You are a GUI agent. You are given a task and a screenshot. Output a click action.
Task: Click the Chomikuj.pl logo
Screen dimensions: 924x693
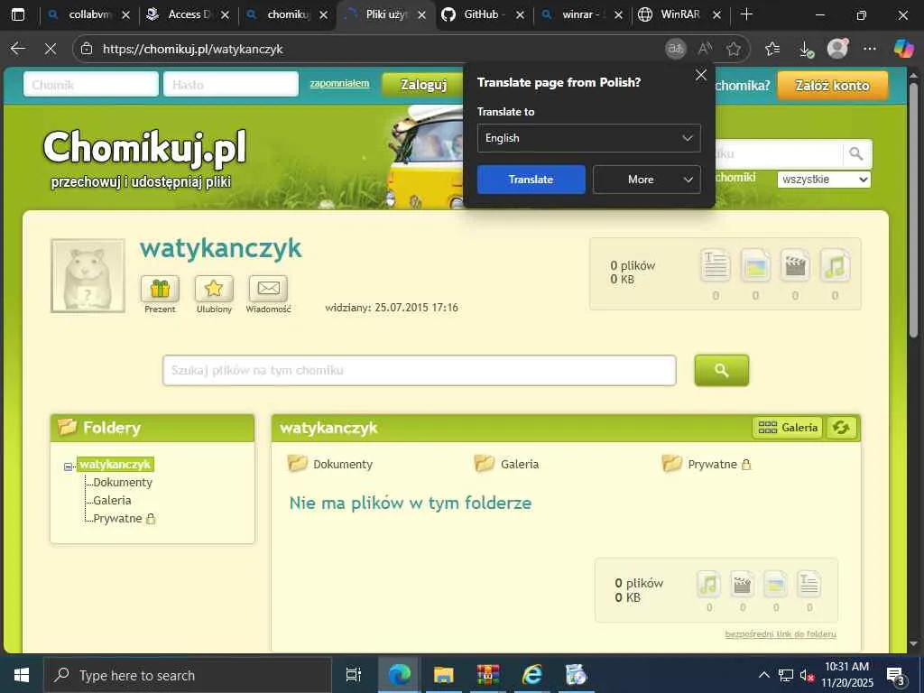[144, 148]
